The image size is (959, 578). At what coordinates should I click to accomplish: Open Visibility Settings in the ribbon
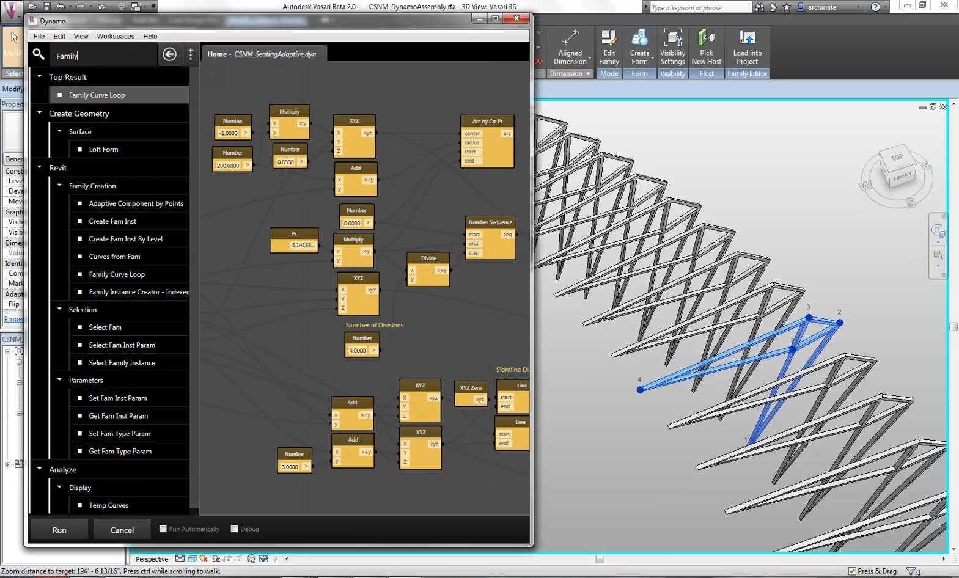coord(672,46)
